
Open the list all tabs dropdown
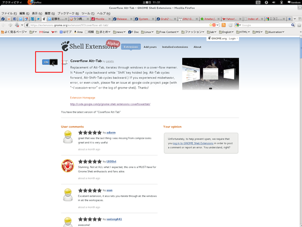(x=295, y=19)
